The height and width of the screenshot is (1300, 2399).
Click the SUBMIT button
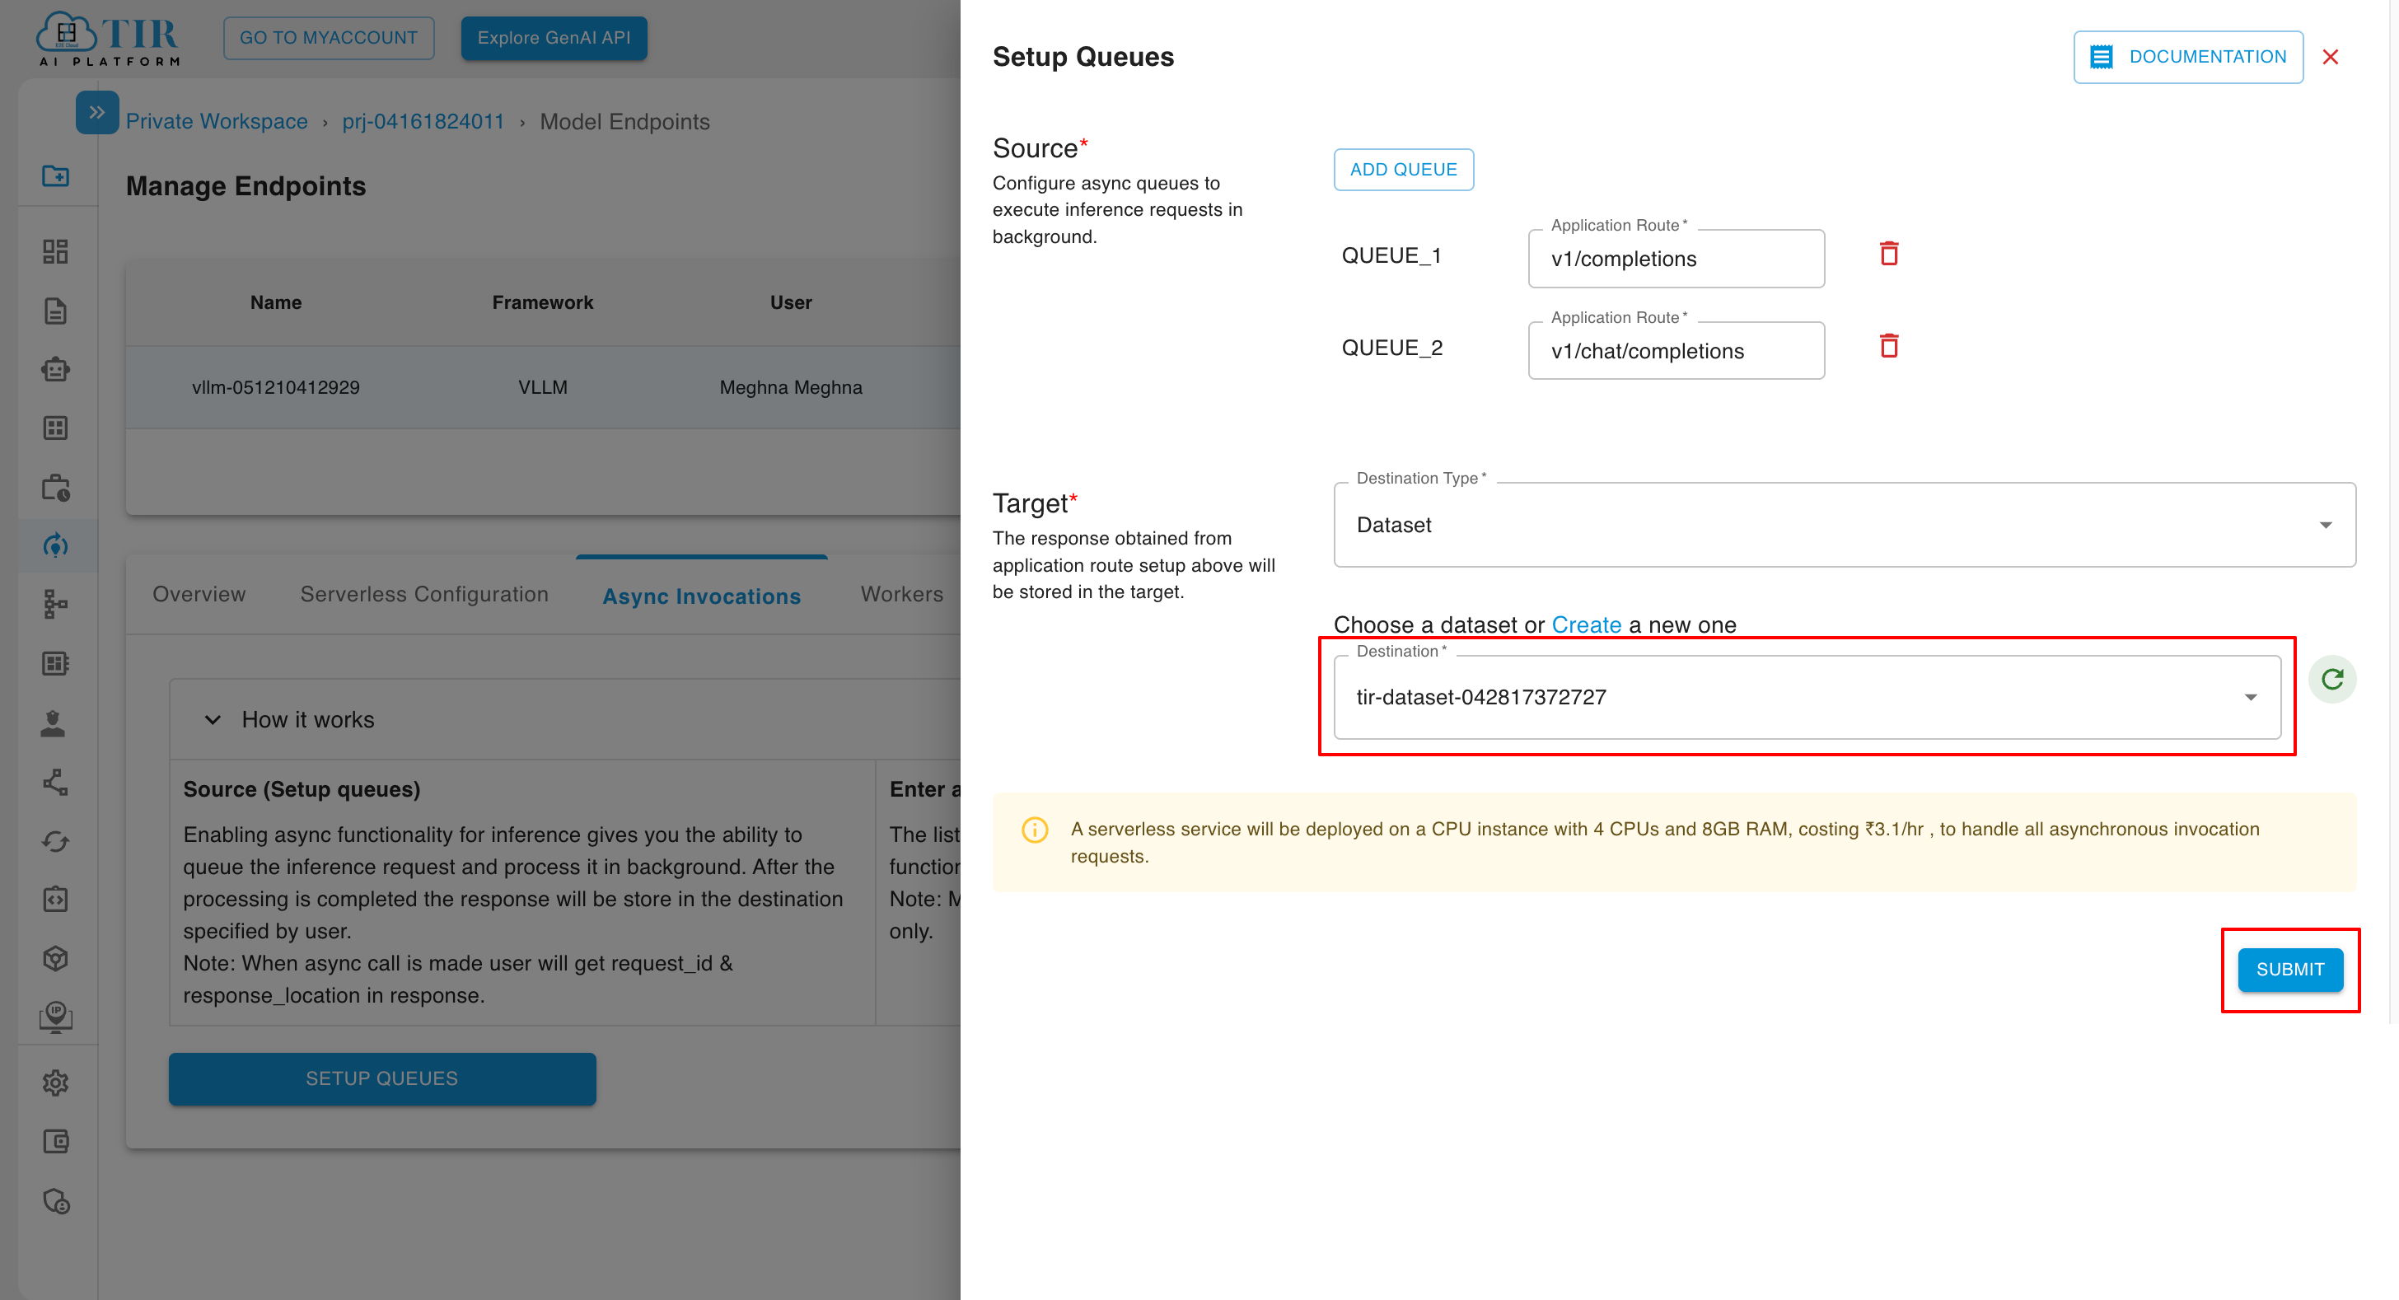click(x=2290, y=970)
